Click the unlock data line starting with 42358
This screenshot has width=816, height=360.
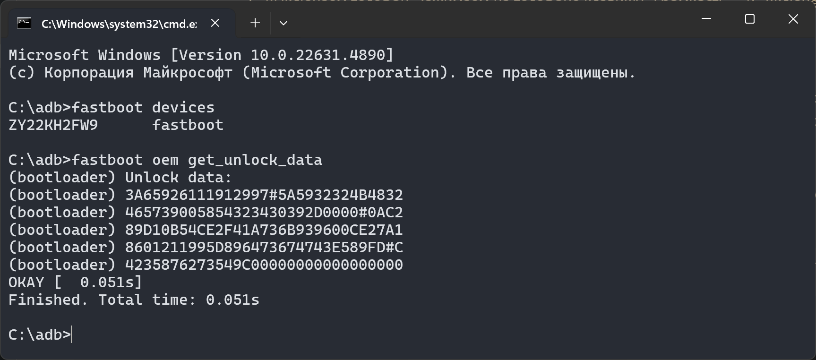(264, 265)
